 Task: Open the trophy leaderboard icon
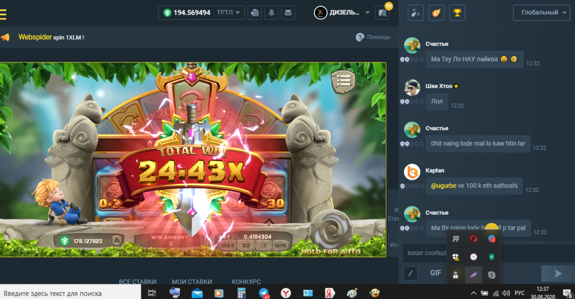tap(457, 13)
